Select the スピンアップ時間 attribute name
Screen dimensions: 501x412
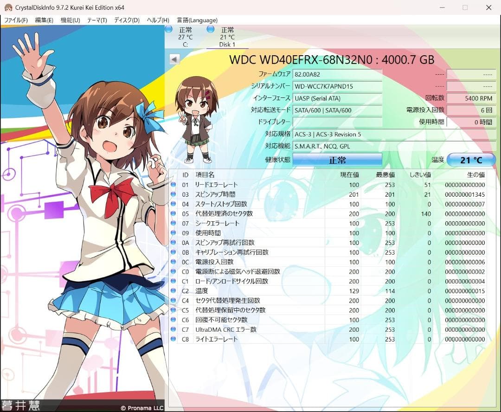click(215, 194)
